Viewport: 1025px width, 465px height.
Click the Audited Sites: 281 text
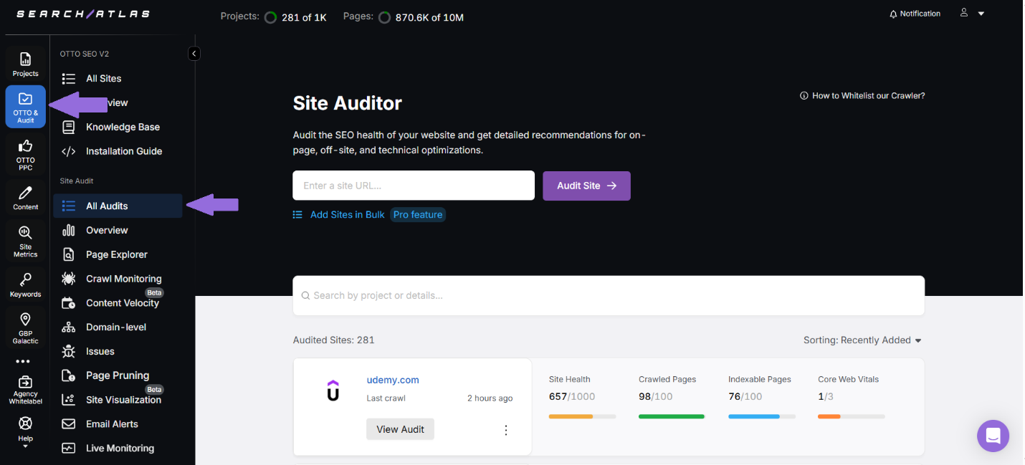click(x=333, y=340)
